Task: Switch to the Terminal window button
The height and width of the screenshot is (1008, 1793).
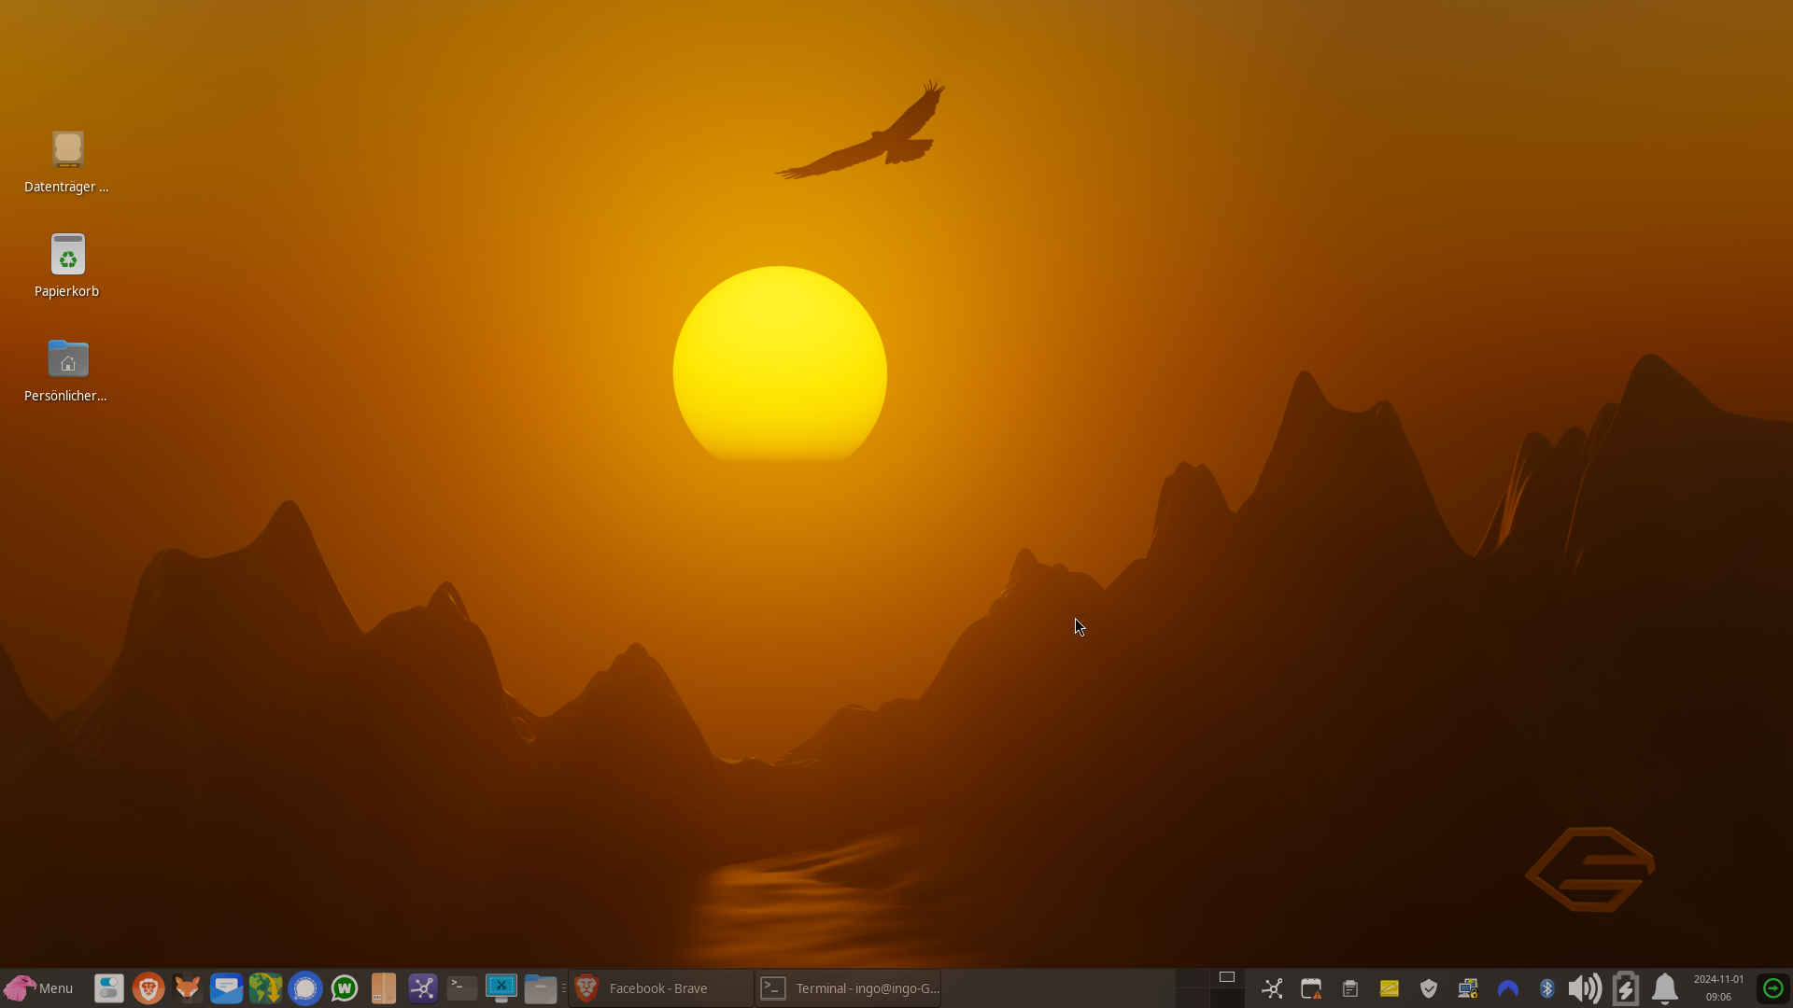Action: (x=847, y=988)
